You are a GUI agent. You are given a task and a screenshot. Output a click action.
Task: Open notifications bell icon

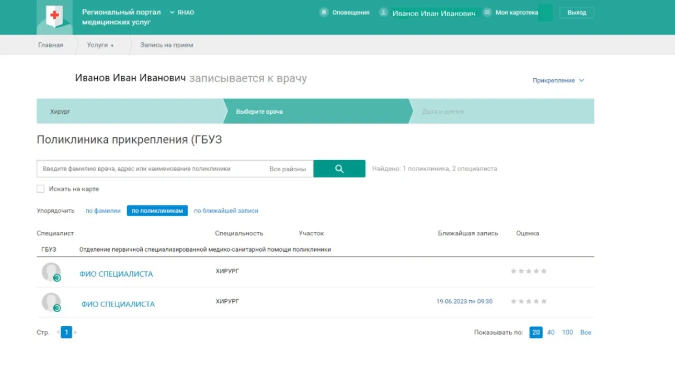324,13
